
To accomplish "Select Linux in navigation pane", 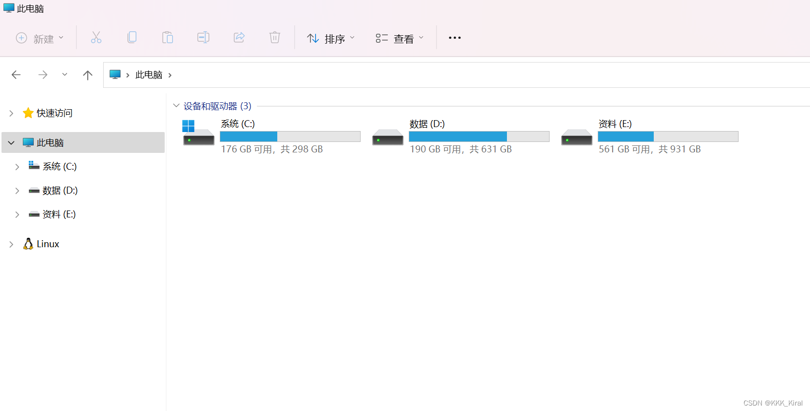I will pyautogui.click(x=48, y=244).
